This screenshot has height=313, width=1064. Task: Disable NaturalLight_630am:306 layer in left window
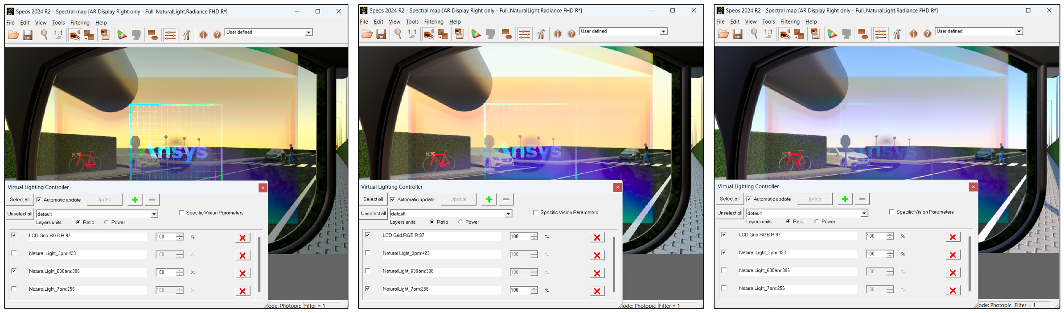14,271
